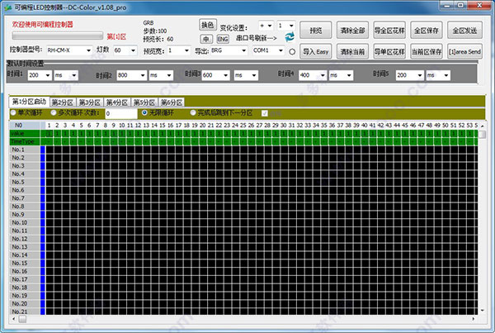Screen dimensions: 495x333
Task: Open the 灯数 dropdown showing 60
Action: coord(133,50)
